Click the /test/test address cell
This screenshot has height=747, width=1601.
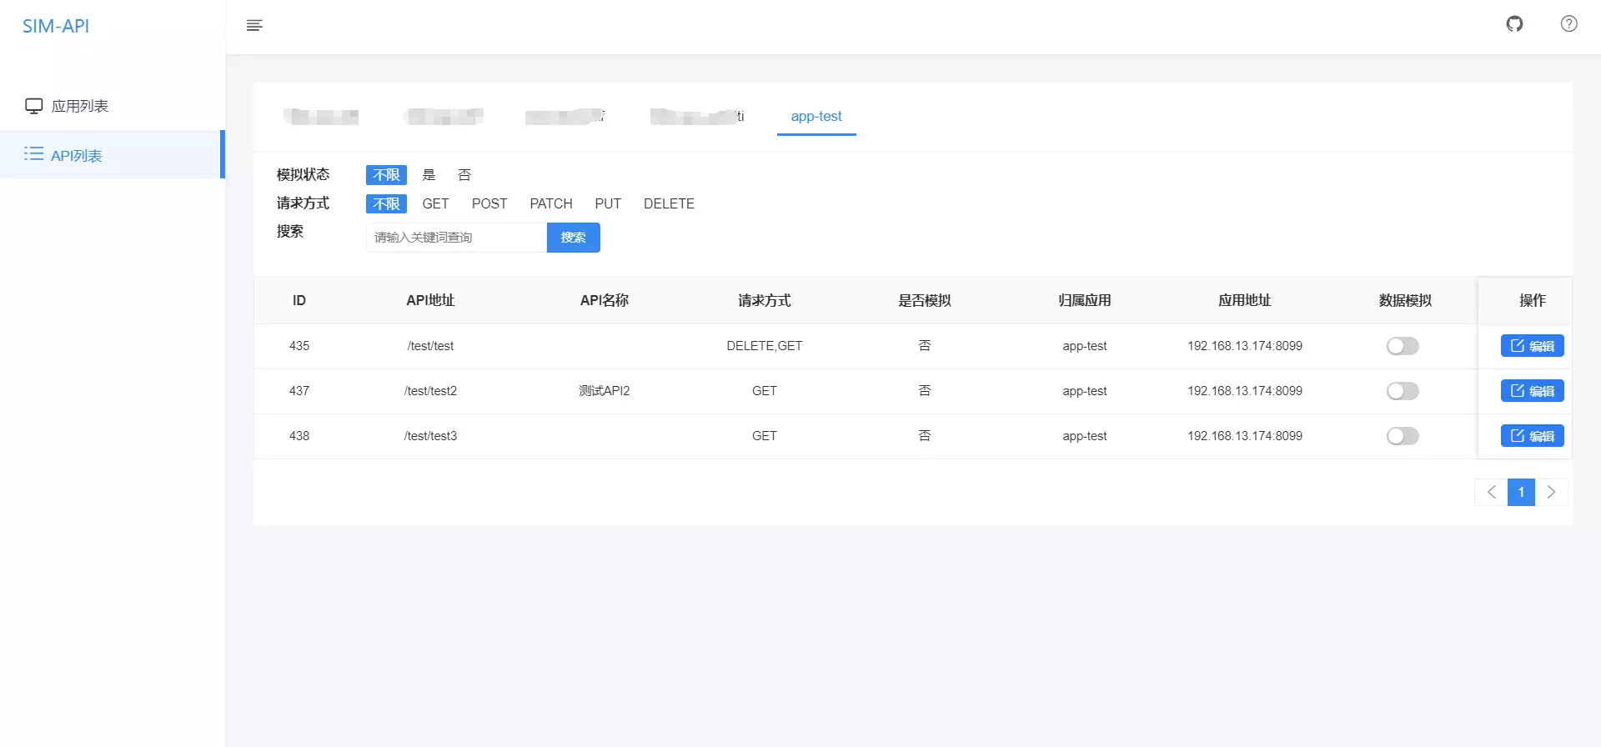(x=430, y=346)
